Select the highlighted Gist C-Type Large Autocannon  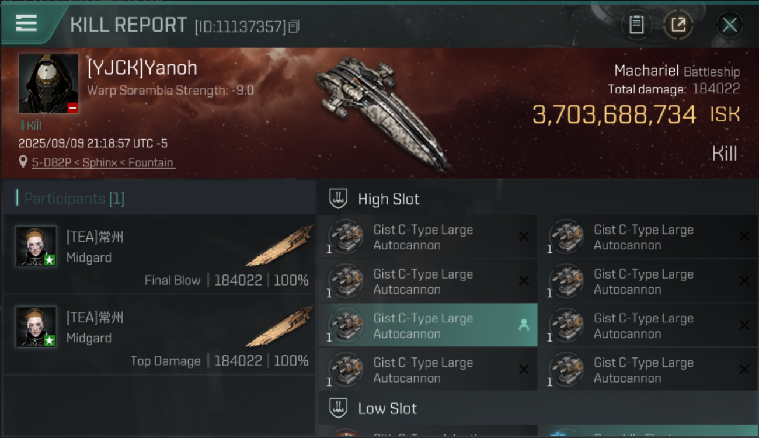point(423,326)
